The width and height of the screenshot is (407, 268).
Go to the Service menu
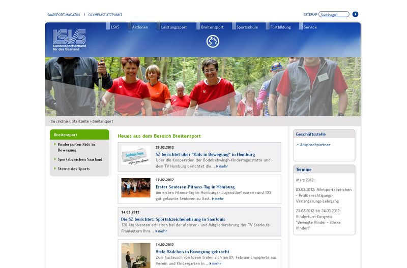310,27
